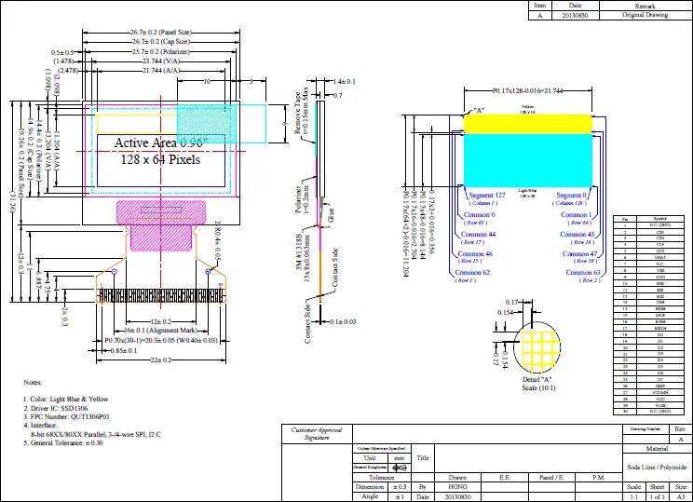Click the "Symbol" header of pin table
Screen dimensions: 693x502
pyautogui.click(x=660, y=219)
